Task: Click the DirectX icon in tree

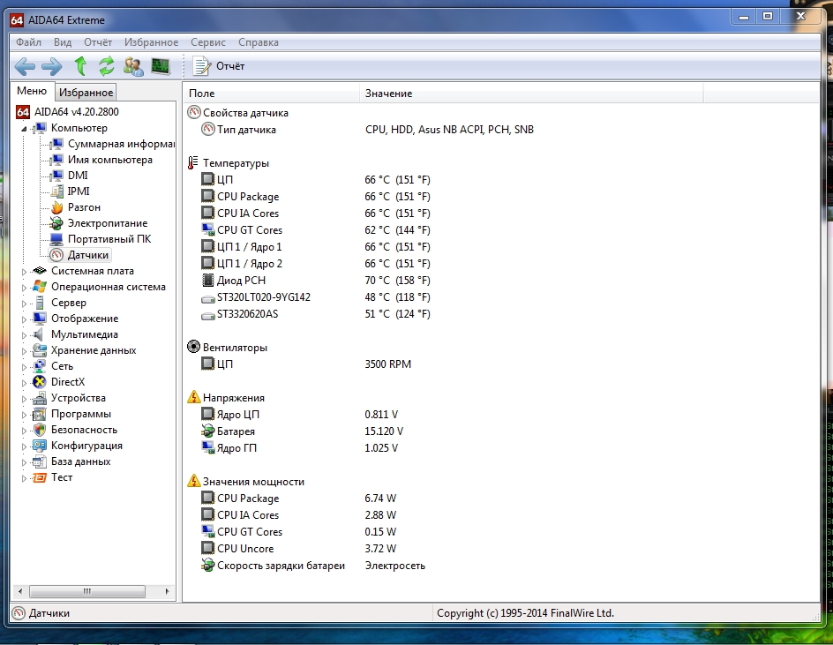Action: [40, 382]
